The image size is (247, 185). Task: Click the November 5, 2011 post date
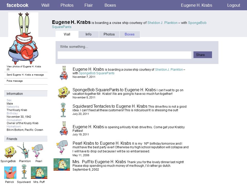tap(84, 97)
